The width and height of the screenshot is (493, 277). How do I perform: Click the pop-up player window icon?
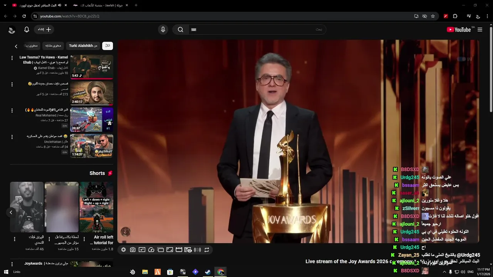pyautogui.click(x=160, y=250)
